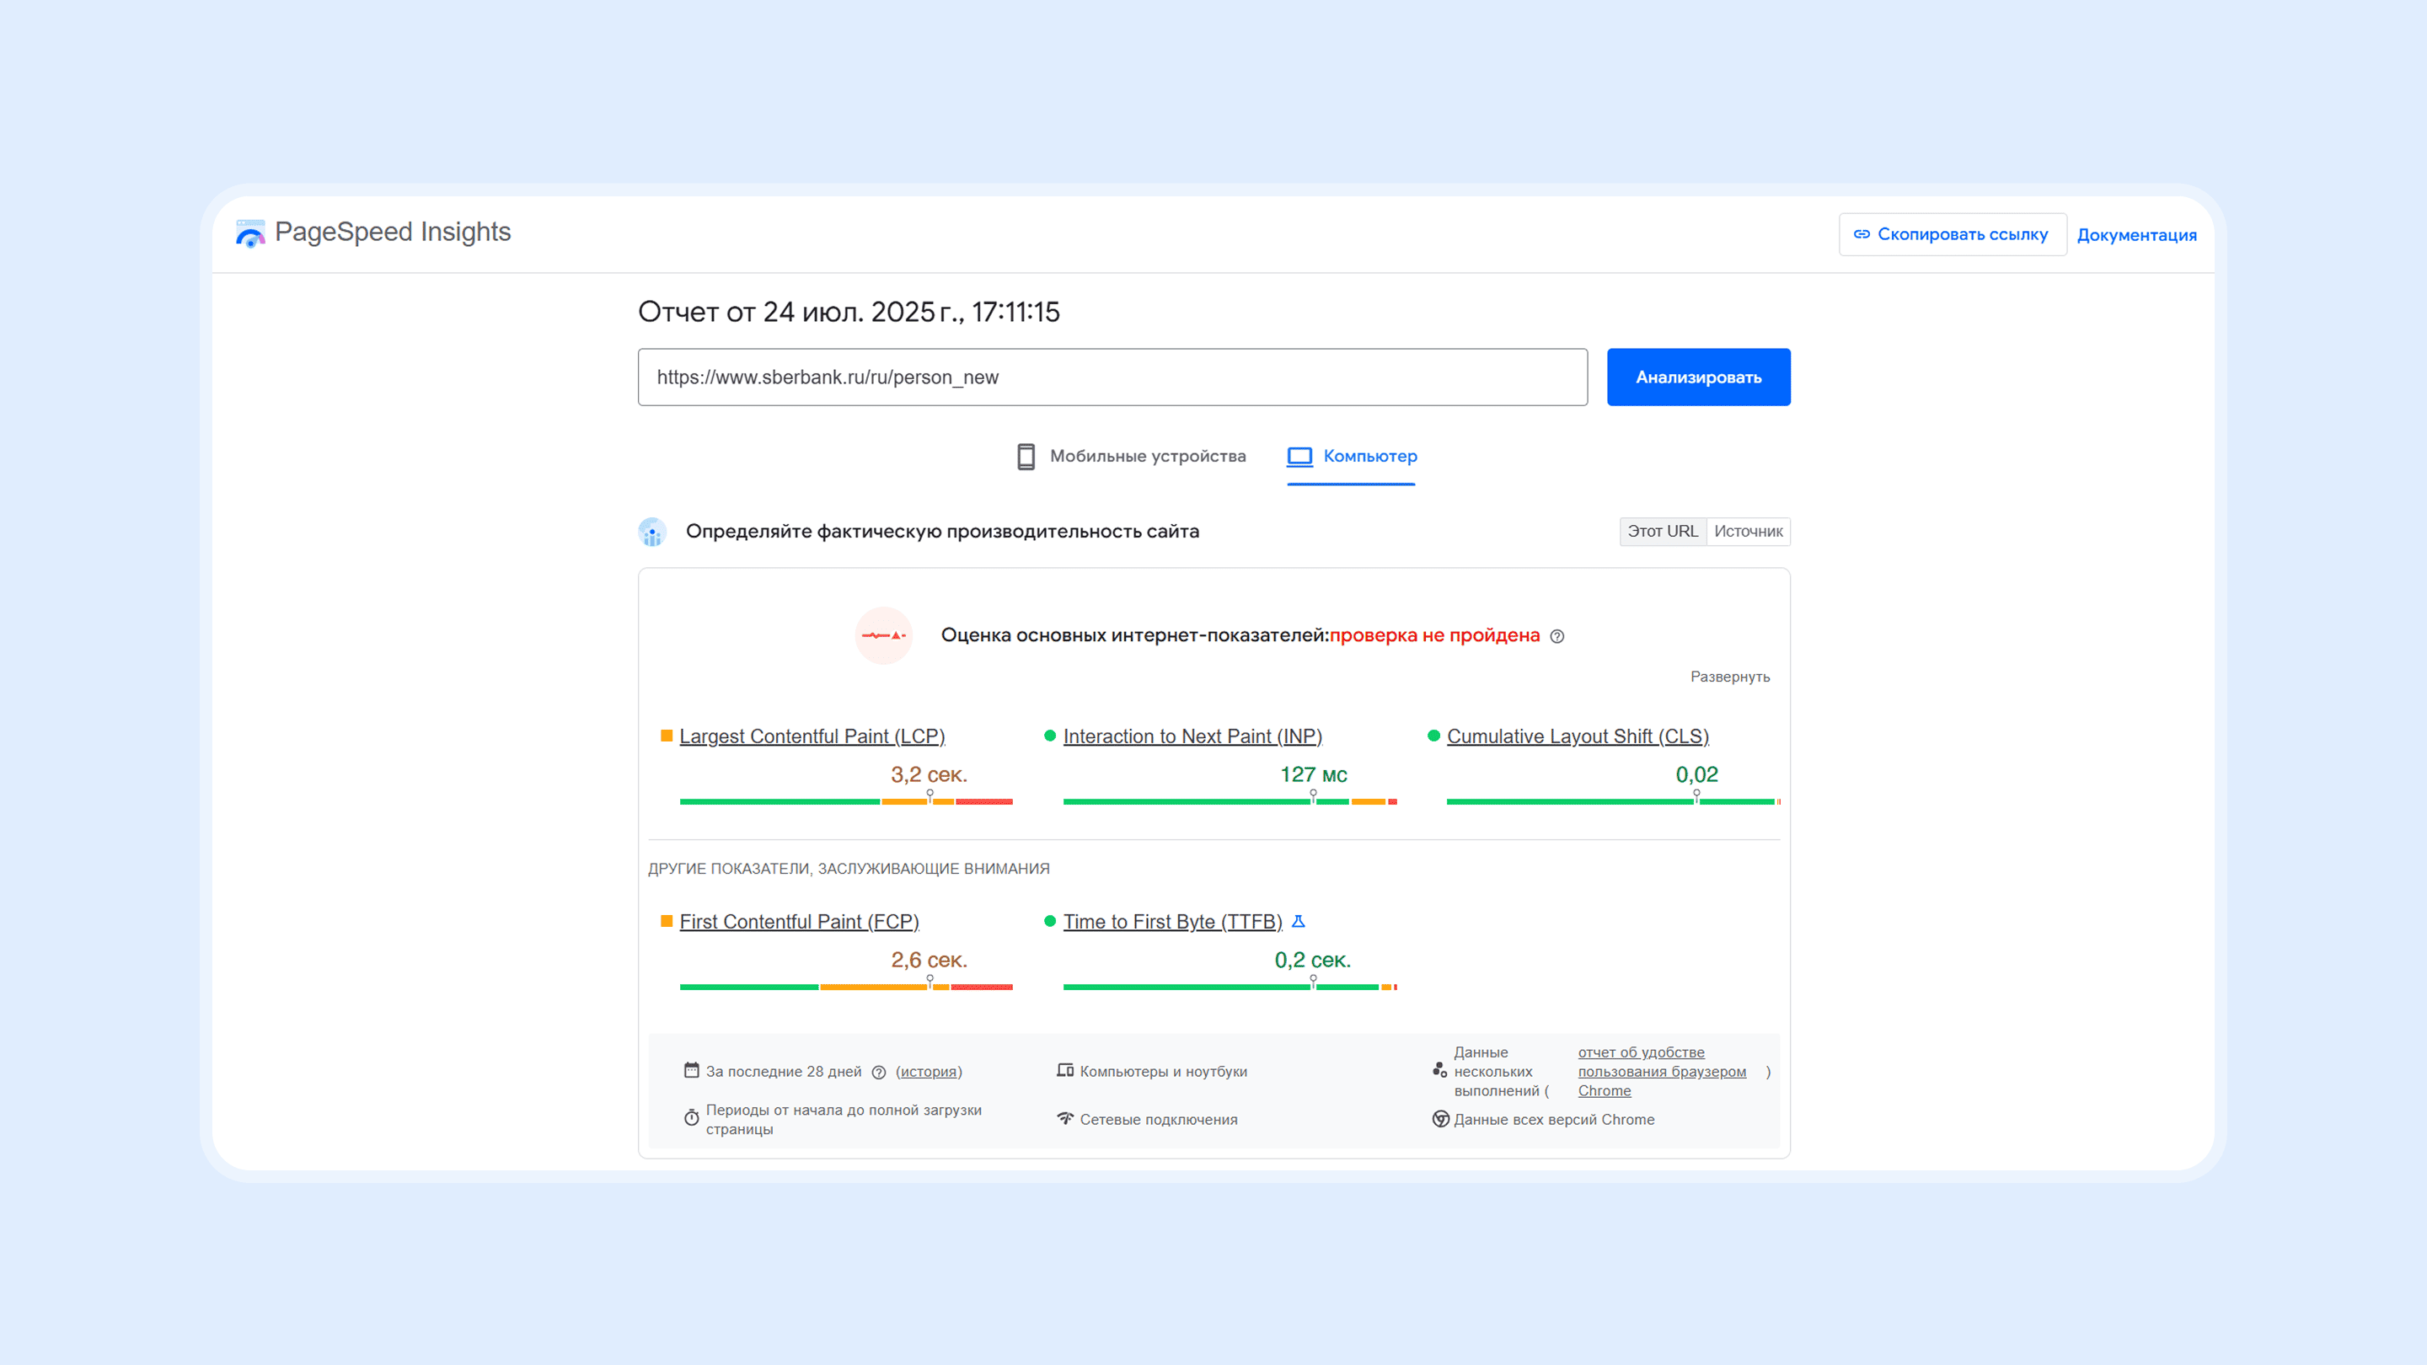Click the mobile phone icon
This screenshot has height=1365, width=2427.
point(1026,456)
